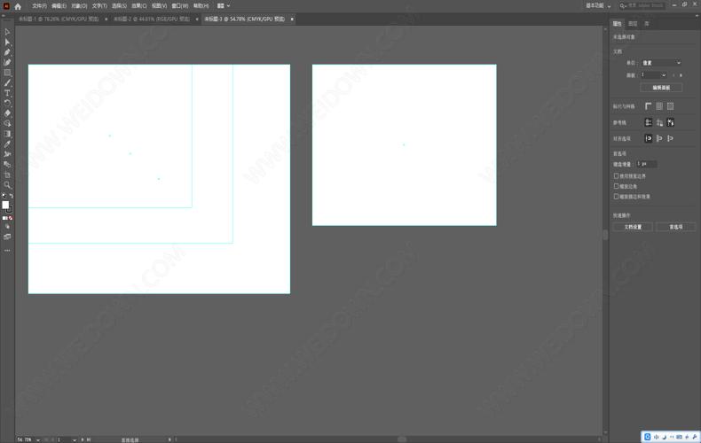
Task: Select the Symbol Sprayer tool
Action: pyautogui.click(x=7, y=154)
